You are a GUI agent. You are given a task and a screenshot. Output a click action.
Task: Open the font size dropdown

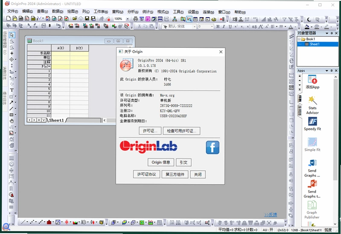[x=212, y=26]
